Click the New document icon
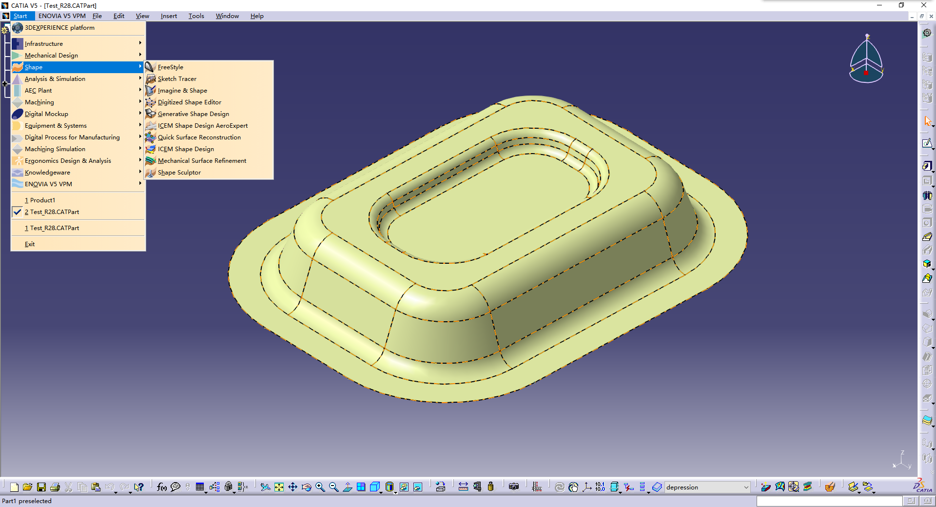Image resolution: width=936 pixels, height=507 pixels. pos(14,487)
